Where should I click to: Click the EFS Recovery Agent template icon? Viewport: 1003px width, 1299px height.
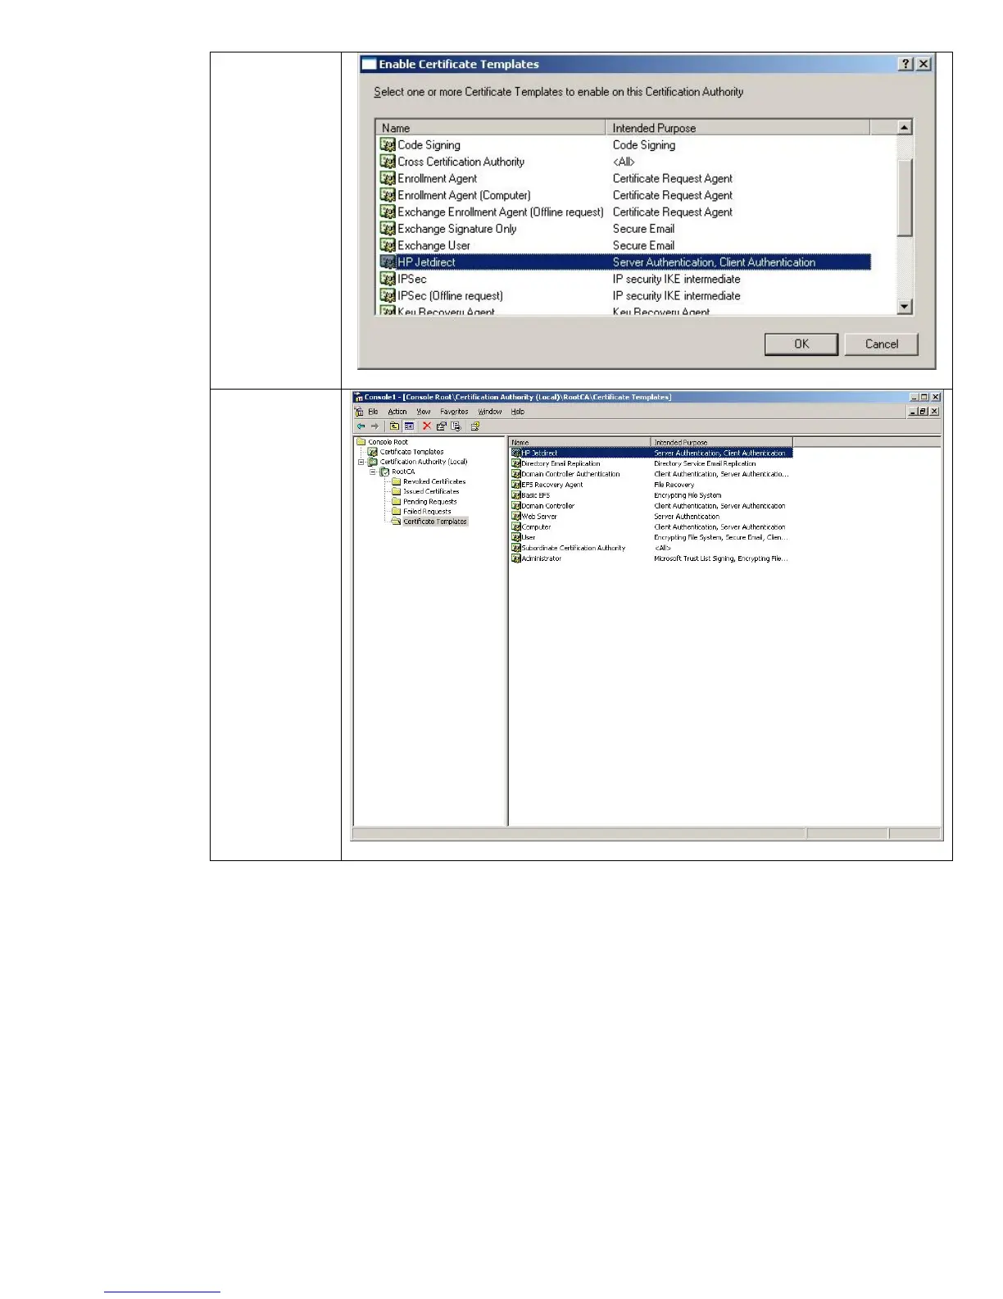pyautogui.click(x=516, y=485)
